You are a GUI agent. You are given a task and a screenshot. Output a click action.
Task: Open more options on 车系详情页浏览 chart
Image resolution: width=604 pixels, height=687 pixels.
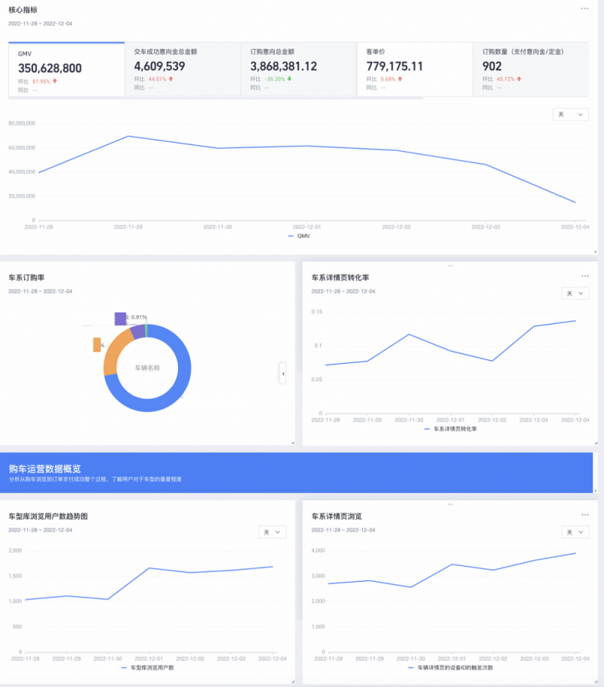(x=584, y=515)
